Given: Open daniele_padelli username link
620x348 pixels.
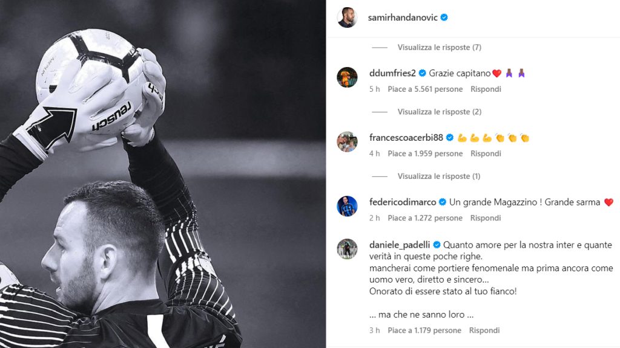Looking at the screenshot, I should pyautogui.click(x=400, y=245).
